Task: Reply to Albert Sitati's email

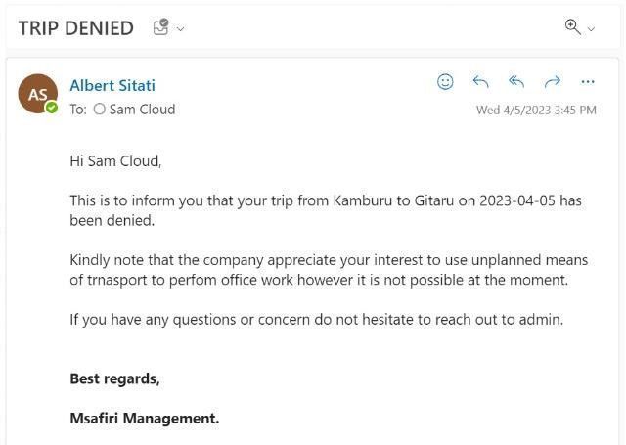Action: click(480, 82)
